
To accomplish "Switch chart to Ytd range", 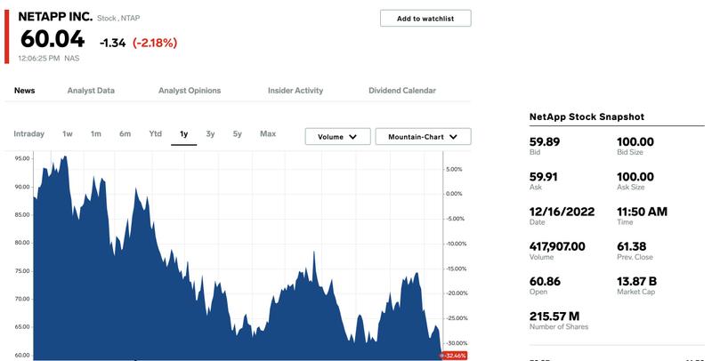I will (x=155, y=133).
